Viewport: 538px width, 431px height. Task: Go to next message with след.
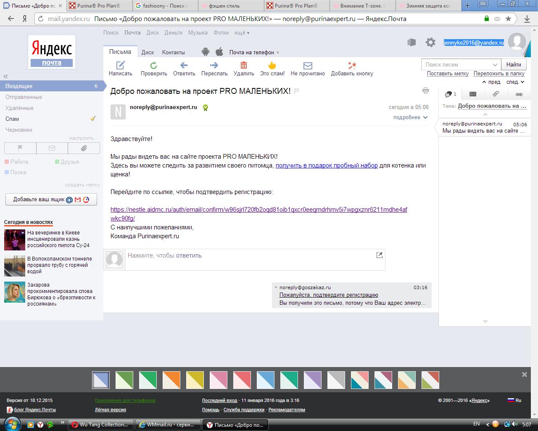click(x=515, y=82)
